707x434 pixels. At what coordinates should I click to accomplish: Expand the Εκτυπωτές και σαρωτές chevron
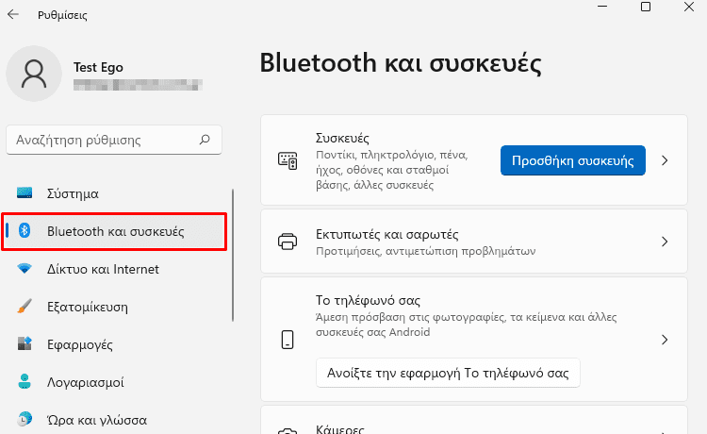665,242
